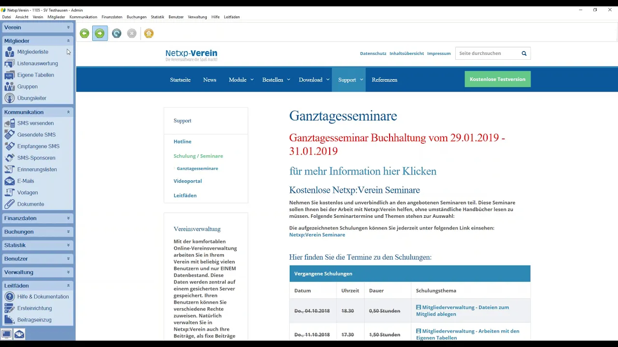Screen dimensions: 618x347
Task: Open Erinnerungslisten in the sidebar
Action: coord(37,169)
